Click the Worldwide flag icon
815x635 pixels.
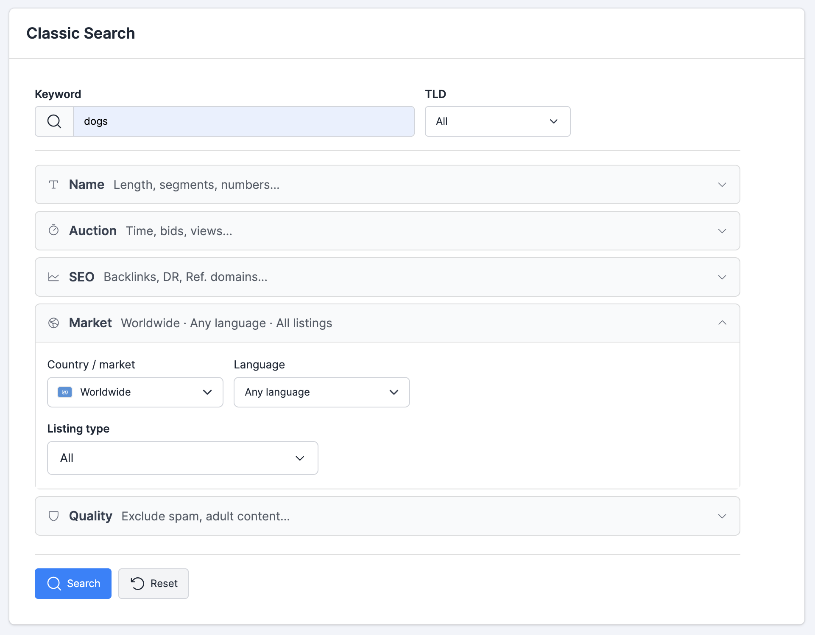click(65, 392)
